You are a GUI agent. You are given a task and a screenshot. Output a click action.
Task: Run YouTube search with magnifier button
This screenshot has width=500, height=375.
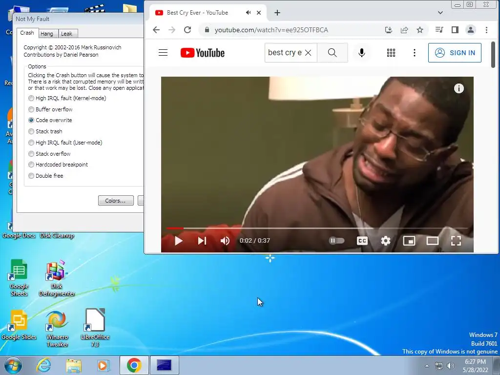click(x=332, y=53)
